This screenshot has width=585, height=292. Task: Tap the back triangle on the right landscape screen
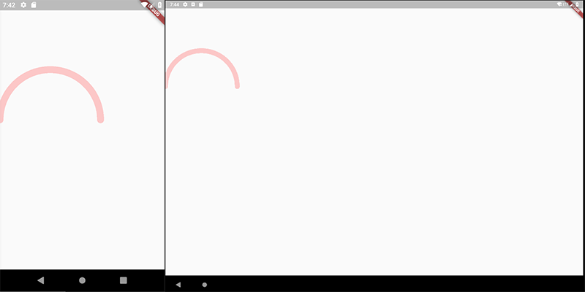178,285
